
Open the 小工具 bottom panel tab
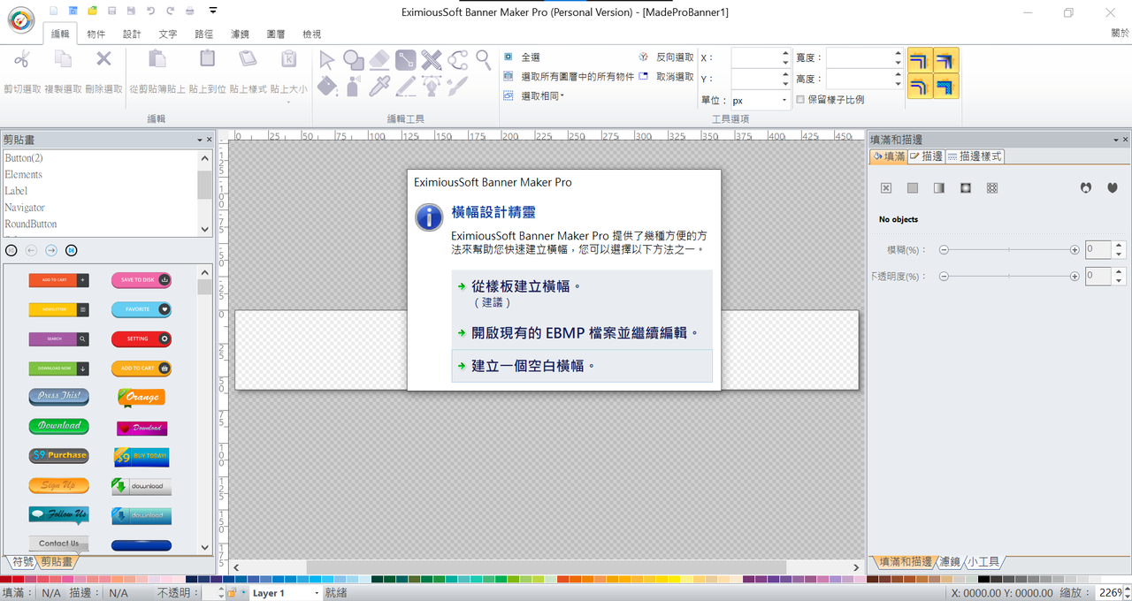click(983, 562)
